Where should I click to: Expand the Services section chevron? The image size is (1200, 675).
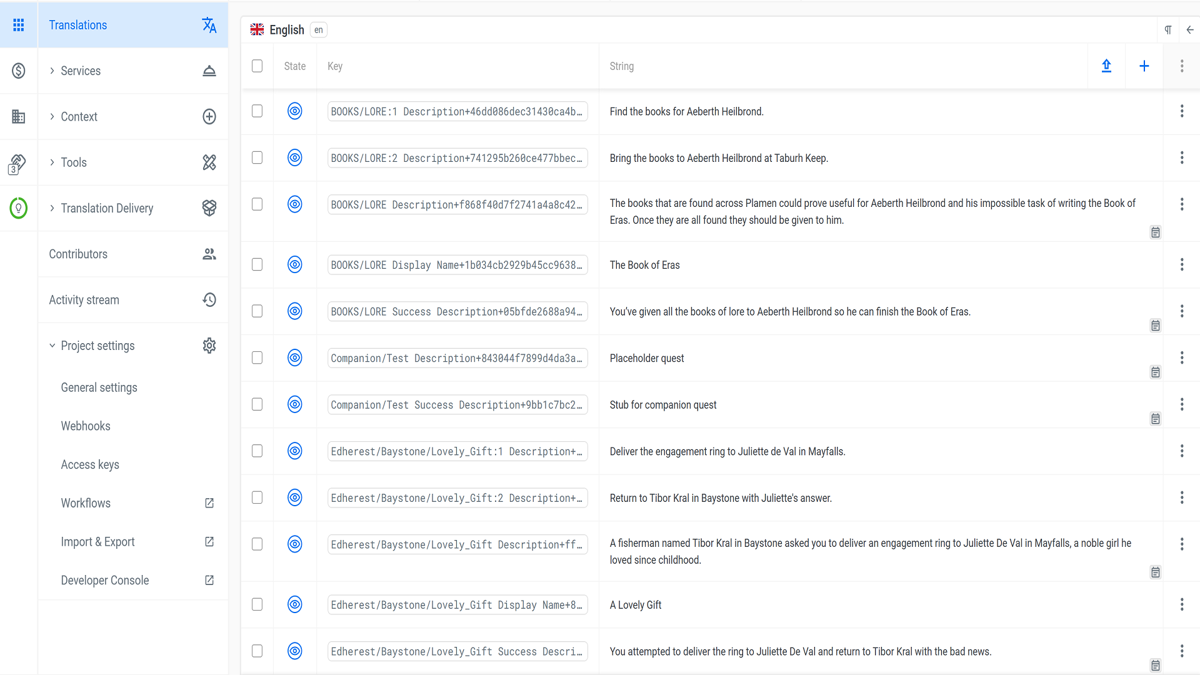pyautogui.click(x=52, y=71)
